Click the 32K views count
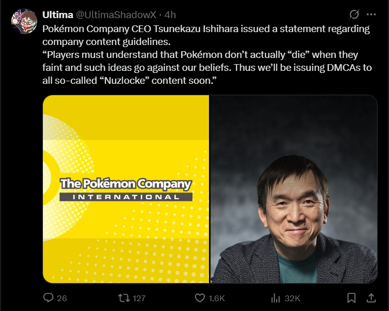This screenshot has height=311, width=389. [x=292, y=298]
